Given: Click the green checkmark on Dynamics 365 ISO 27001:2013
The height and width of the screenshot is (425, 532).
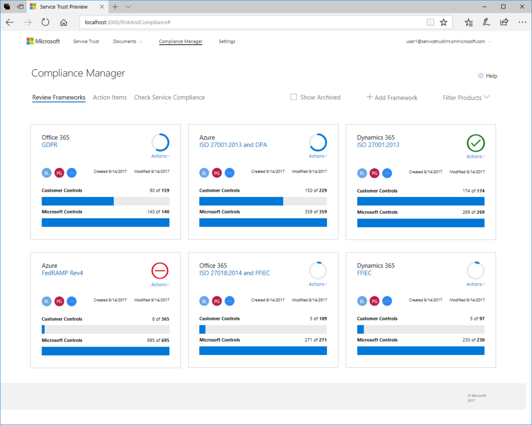Looking at the screenshot, I should click(475, 143).
